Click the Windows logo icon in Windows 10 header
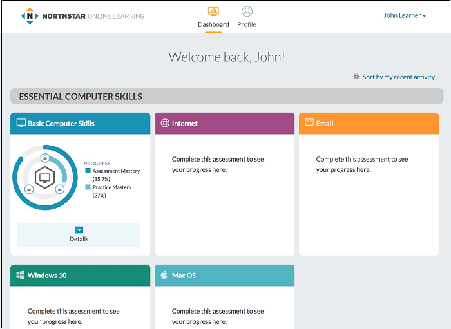The height and width of the screenshot is (329, 451). (x=21, y=275)
